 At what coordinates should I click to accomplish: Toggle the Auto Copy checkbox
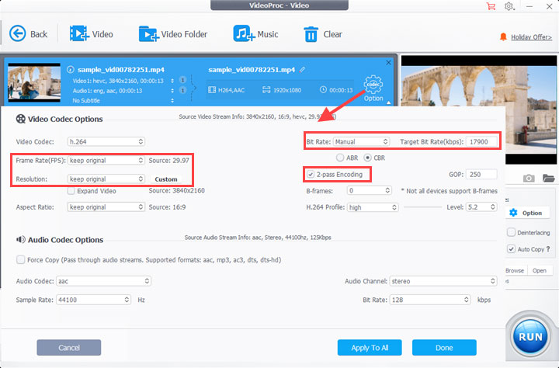click(x=511, y=249)
